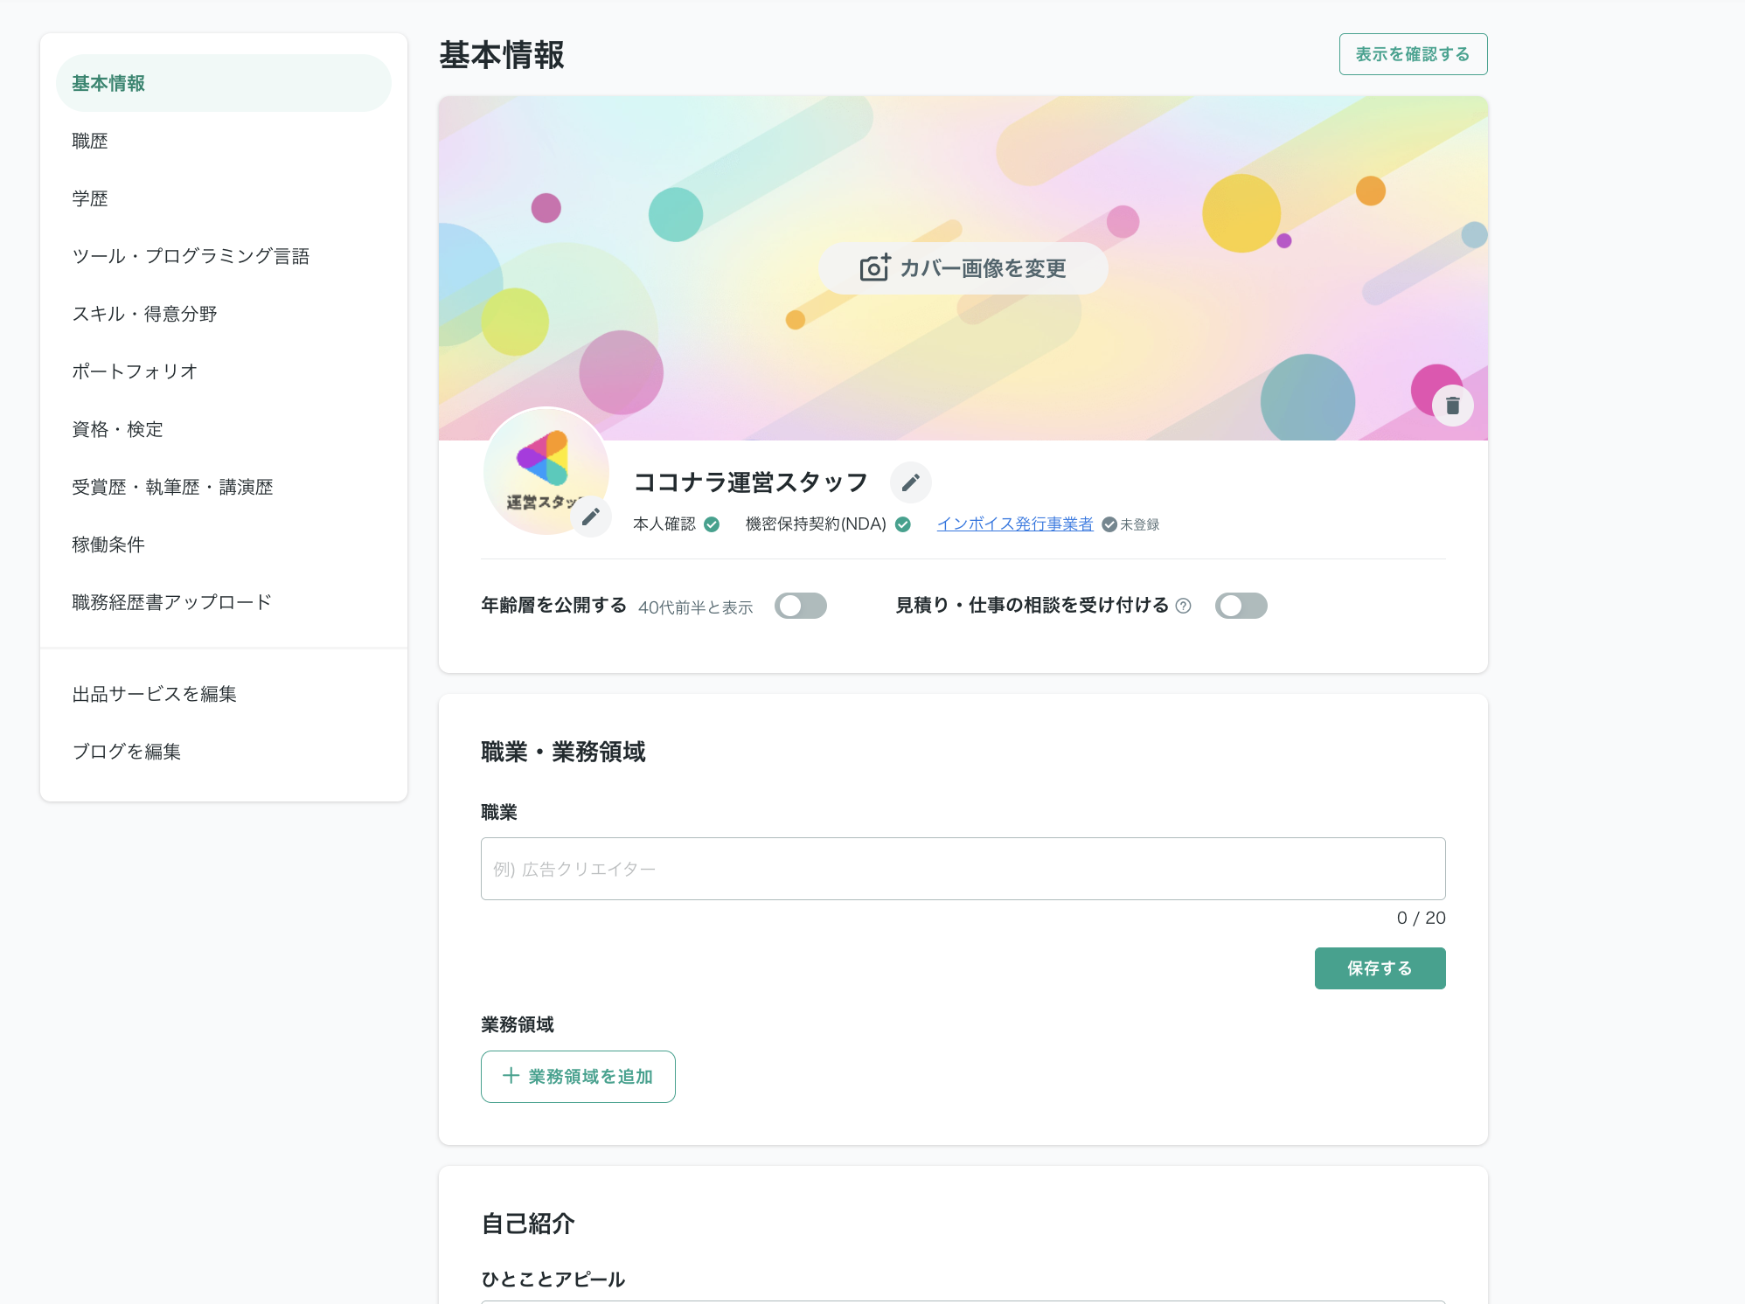
Task: Navigate to ポートフォリオ settings
Action: [x=135, y=371]
